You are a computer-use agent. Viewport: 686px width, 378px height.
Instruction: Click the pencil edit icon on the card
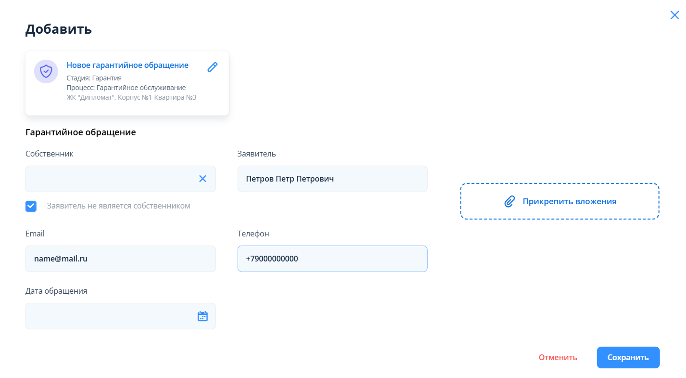coord(212,67)
